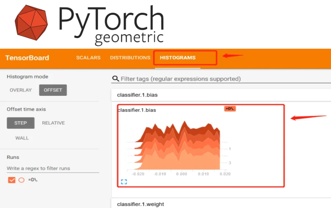Click the regex filter runs field
The image size is (331, 208).
[53, 168]
